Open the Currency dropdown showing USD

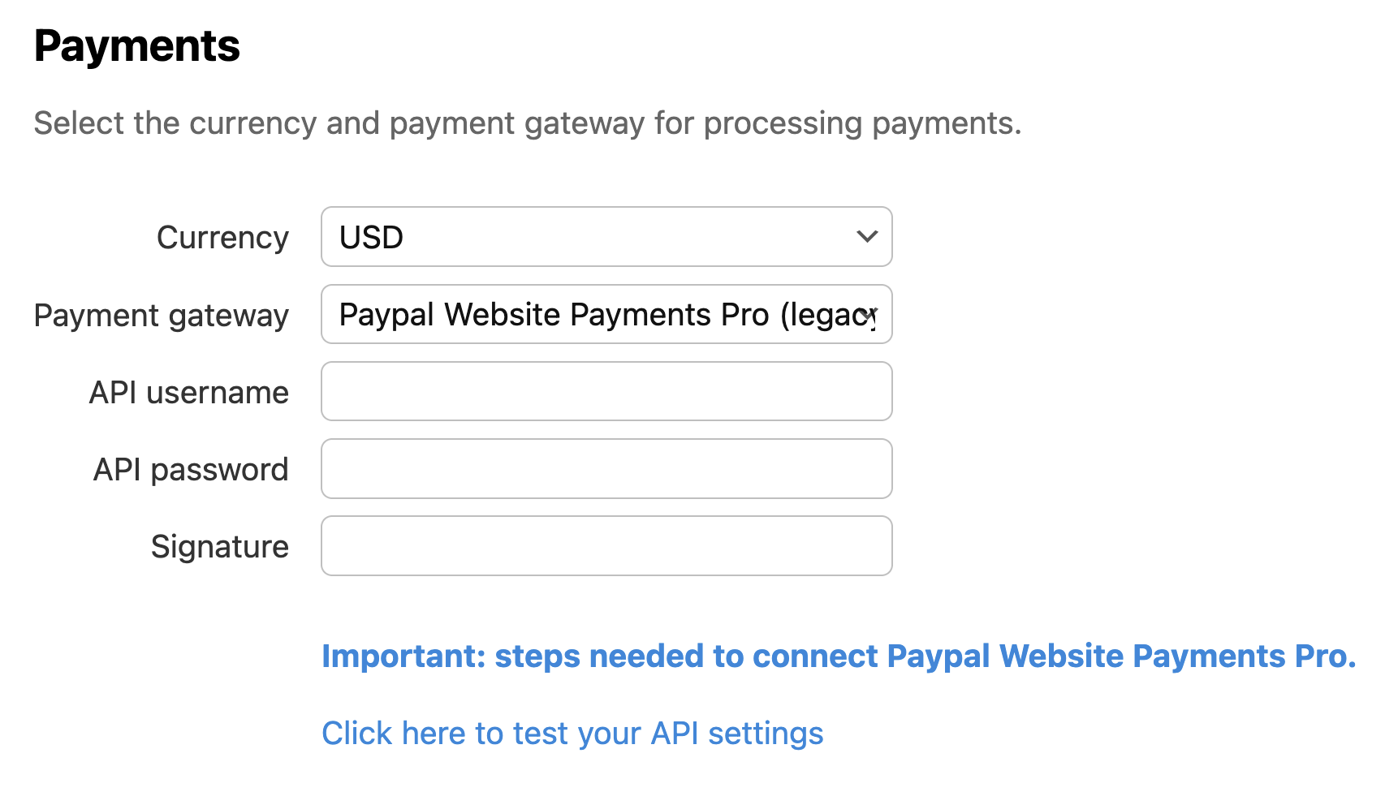click(x=606, y=237)
